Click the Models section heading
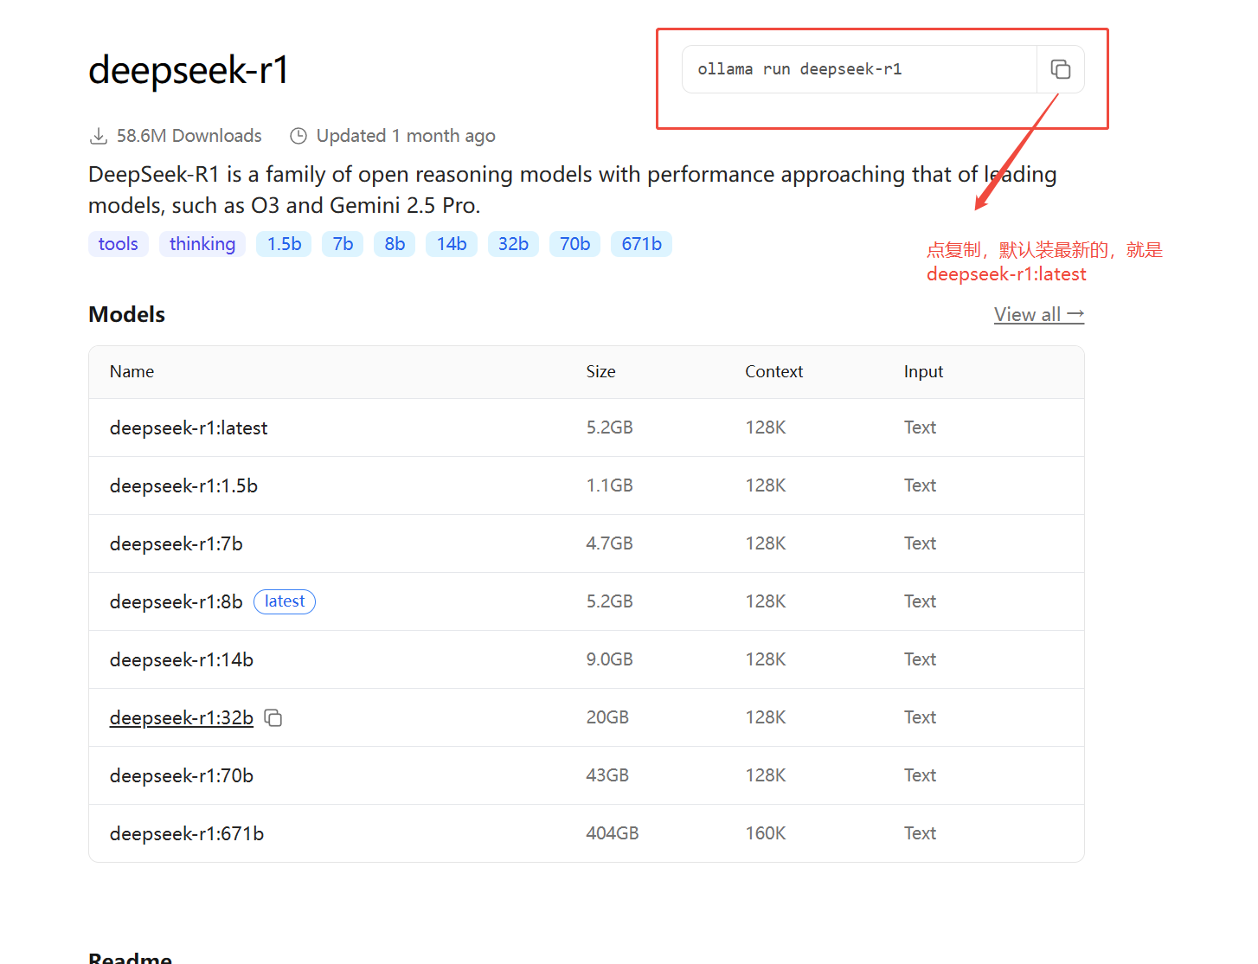The width and height of the screenshot is (1258, 964). point(126,314)
